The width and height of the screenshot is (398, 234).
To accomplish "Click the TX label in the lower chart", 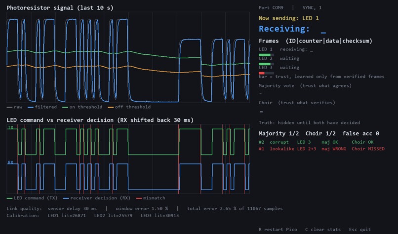I will coord(10,127).
